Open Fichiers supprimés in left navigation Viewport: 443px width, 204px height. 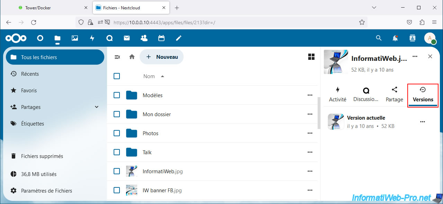pyautogui.click(x=42, y=156)
